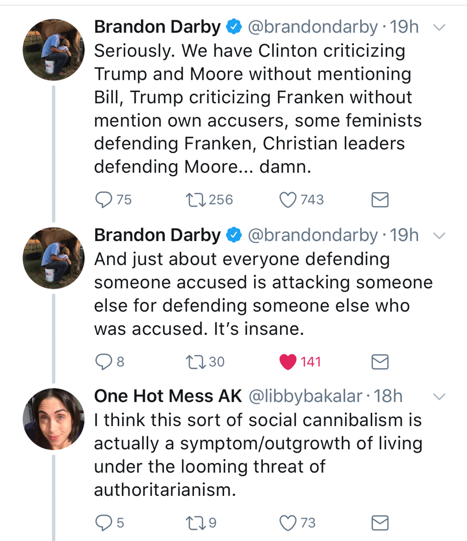Reply to the 'It's insane' tweet

pyautogui.click(x=103, y=362)
